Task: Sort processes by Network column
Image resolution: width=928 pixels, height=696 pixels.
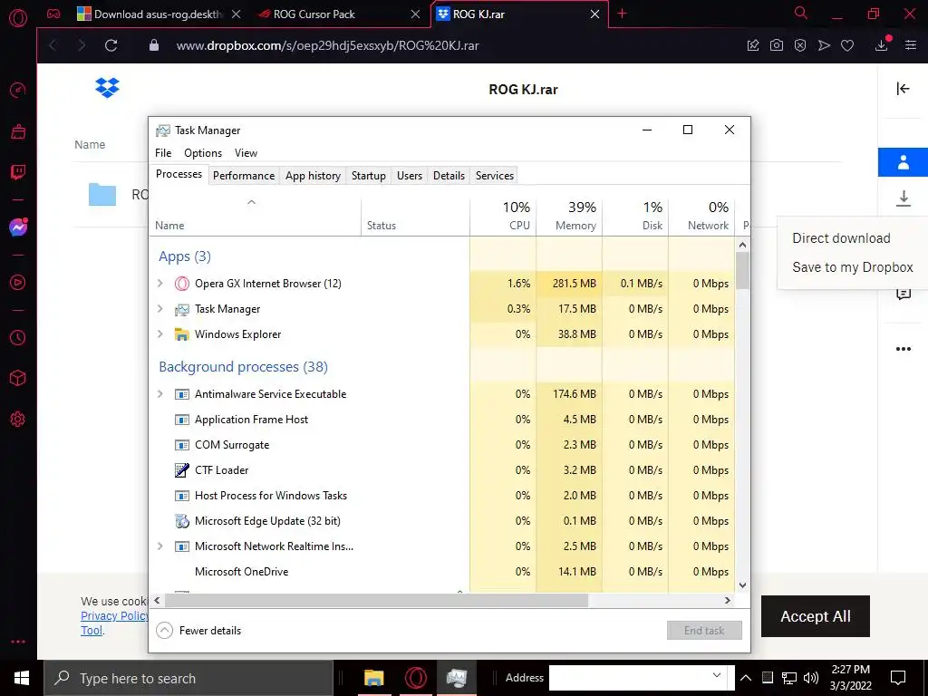Action: (x=701, y=216)
